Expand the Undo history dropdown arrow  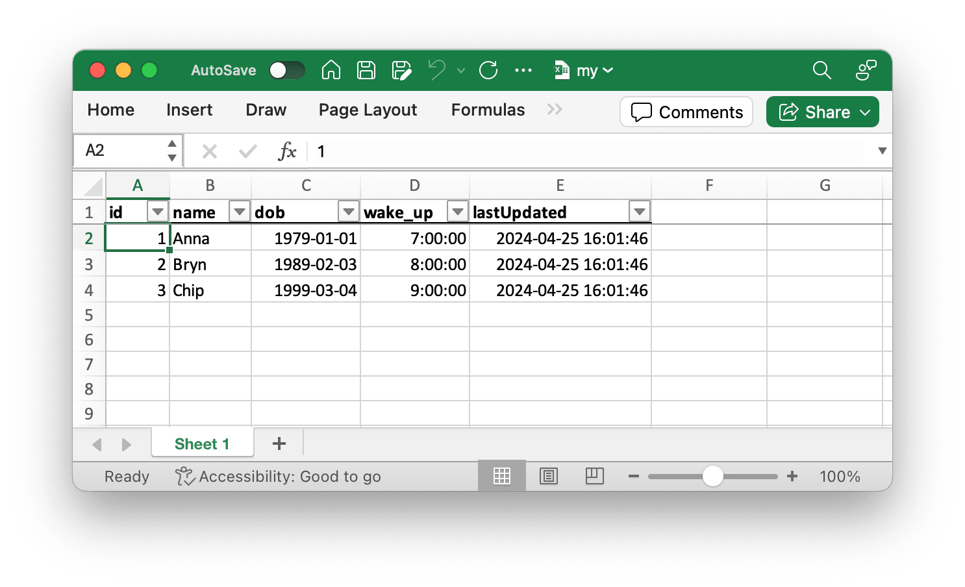tap(461, 70)
